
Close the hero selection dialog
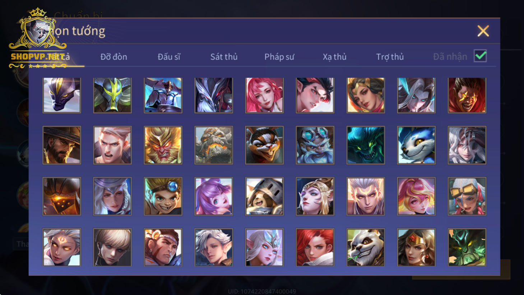click(483, 31)
